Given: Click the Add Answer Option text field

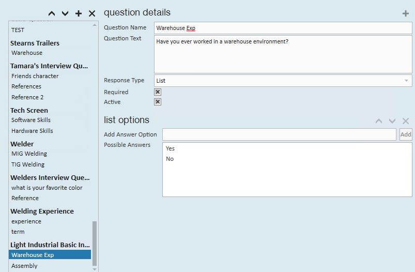Looking at the screenshot, I should [279, 134].
